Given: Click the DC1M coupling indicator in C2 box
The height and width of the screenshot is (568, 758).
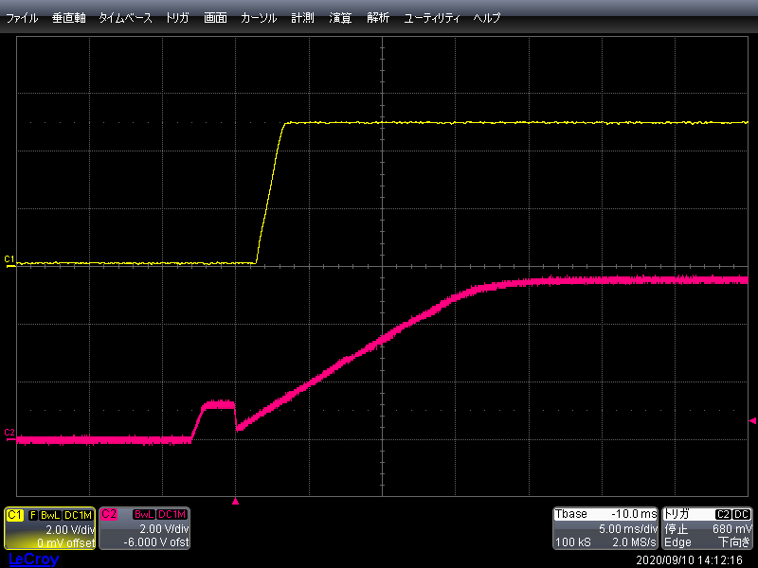Looking at the screenshot, I should click(172, 514).
